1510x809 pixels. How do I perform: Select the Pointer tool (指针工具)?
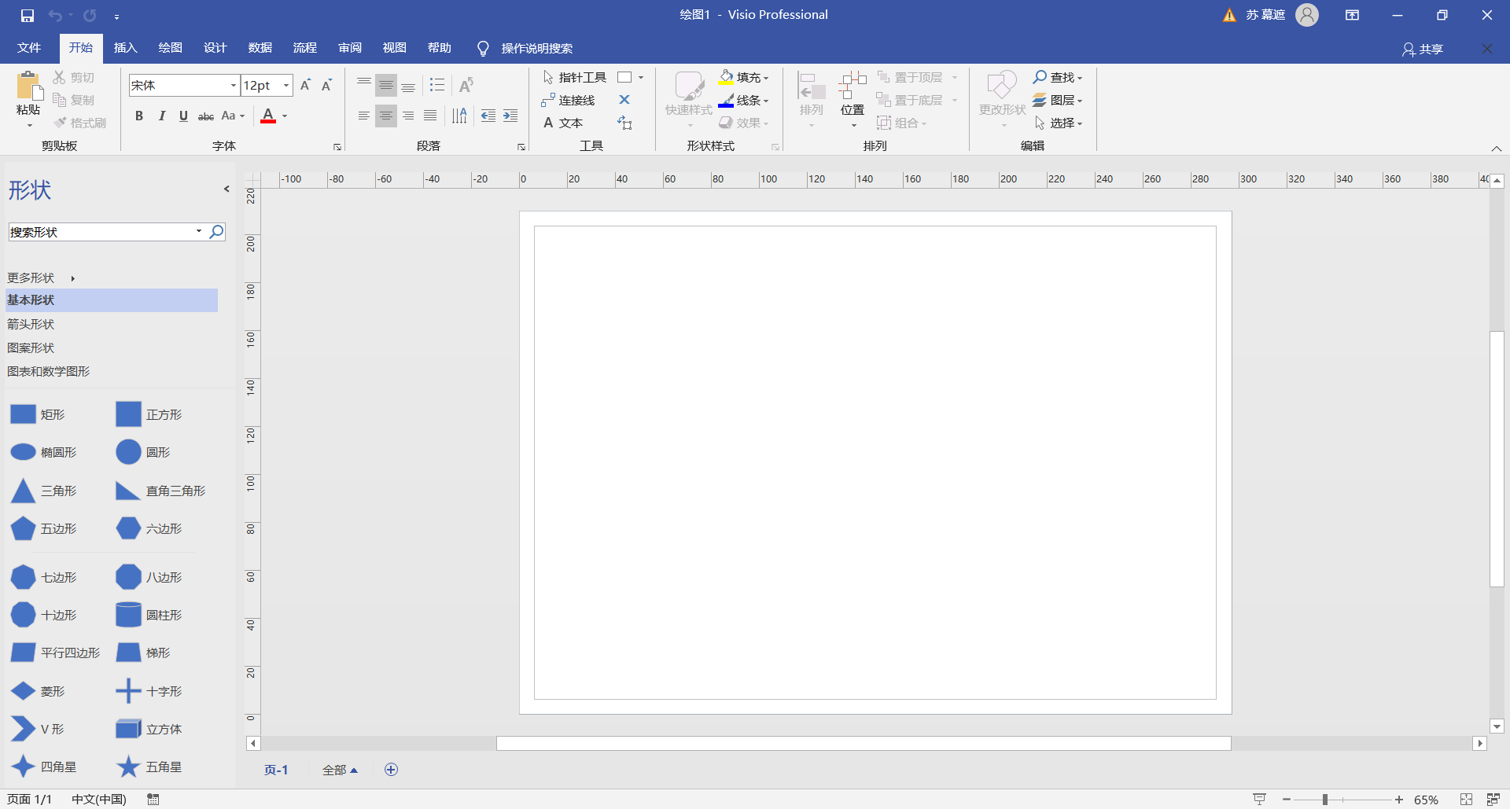[x=575, y=77]
